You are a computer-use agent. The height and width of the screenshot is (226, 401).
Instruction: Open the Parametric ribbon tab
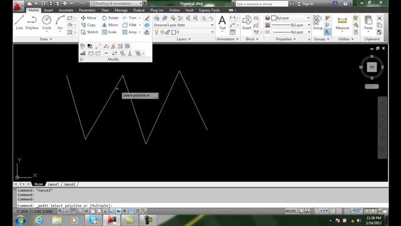coord(87,10)
